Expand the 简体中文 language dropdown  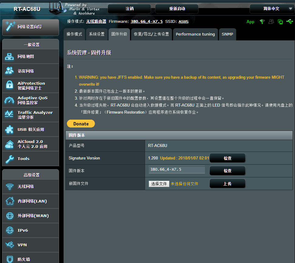tap(271, 9)
